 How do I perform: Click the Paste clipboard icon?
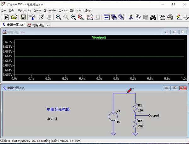pos(146,17)
